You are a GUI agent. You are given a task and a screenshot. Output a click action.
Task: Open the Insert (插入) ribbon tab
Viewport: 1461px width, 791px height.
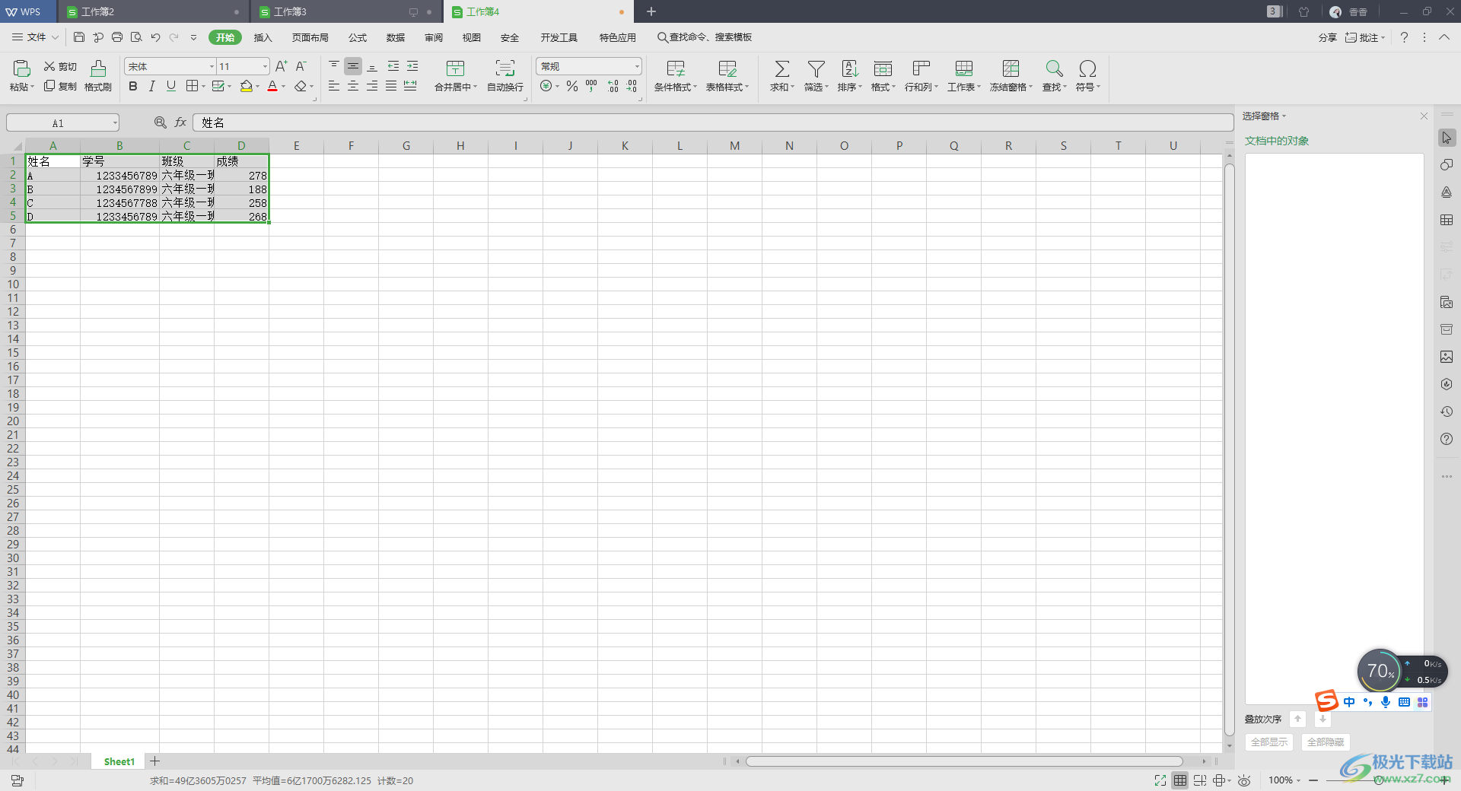click(x=263, y=37)
